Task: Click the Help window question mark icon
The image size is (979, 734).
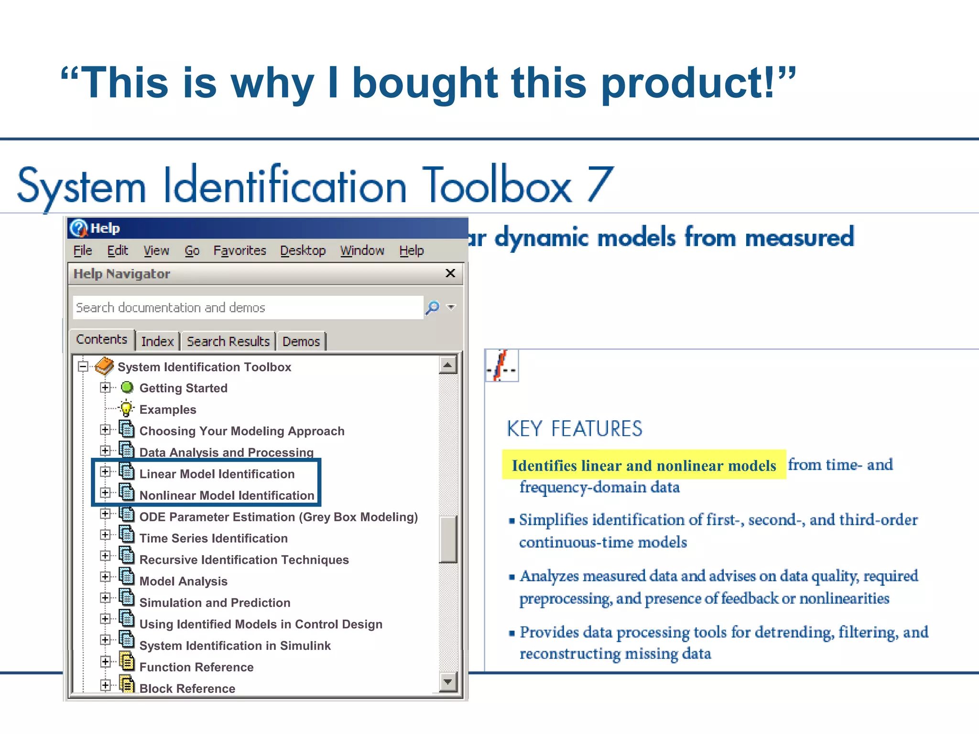Action: pos(79,228)
